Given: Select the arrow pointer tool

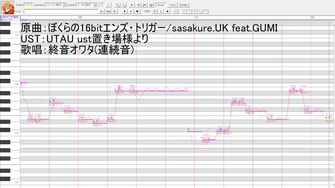Looking at the screenshot, I should (x=102, y=5).
